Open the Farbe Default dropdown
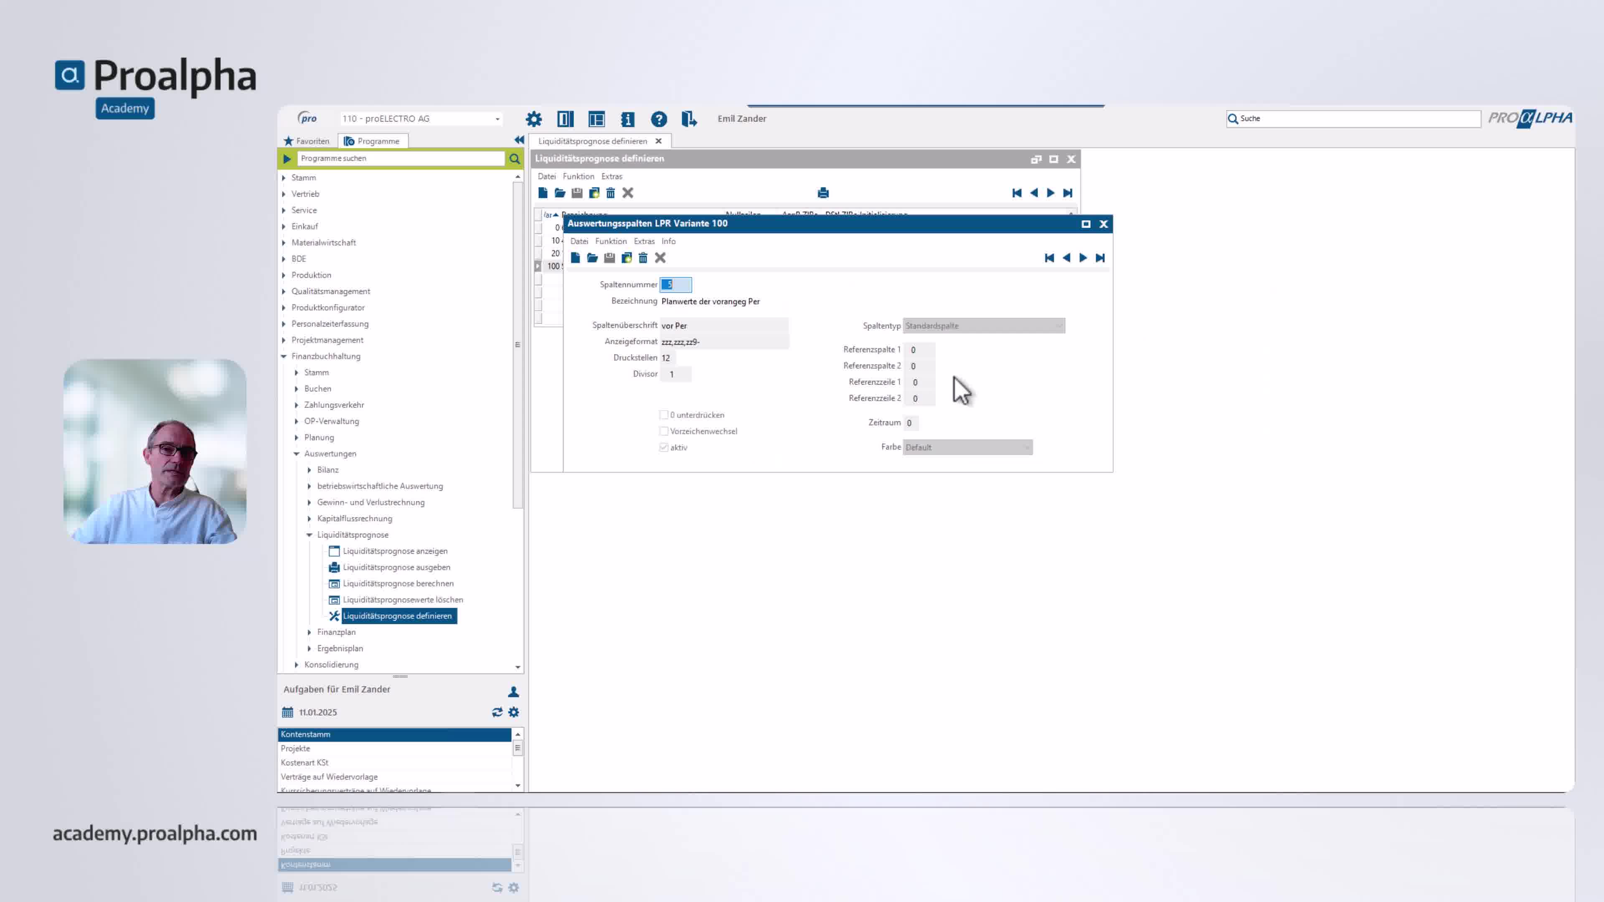The image size is (1604, 902). coord(968,447)
